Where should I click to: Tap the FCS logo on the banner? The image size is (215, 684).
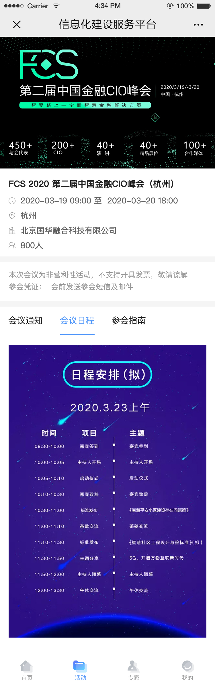coord(49,64)
